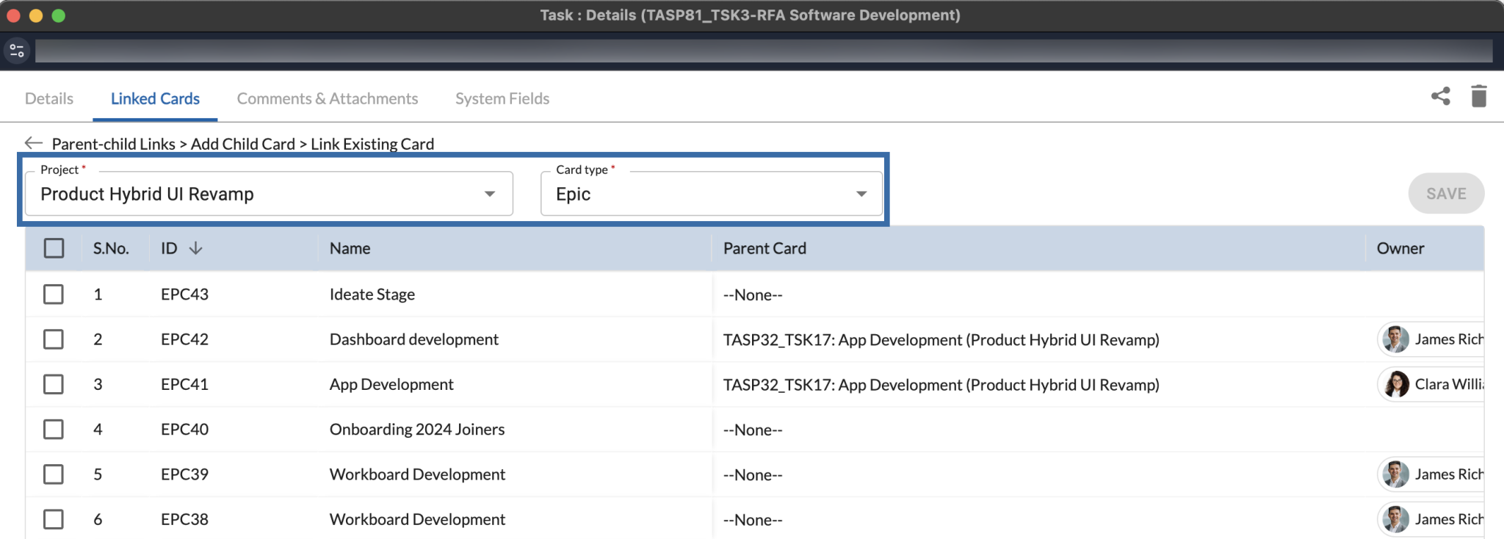Click the name Ideate Stage
The image size is (1504, 539).
[372, 294]
